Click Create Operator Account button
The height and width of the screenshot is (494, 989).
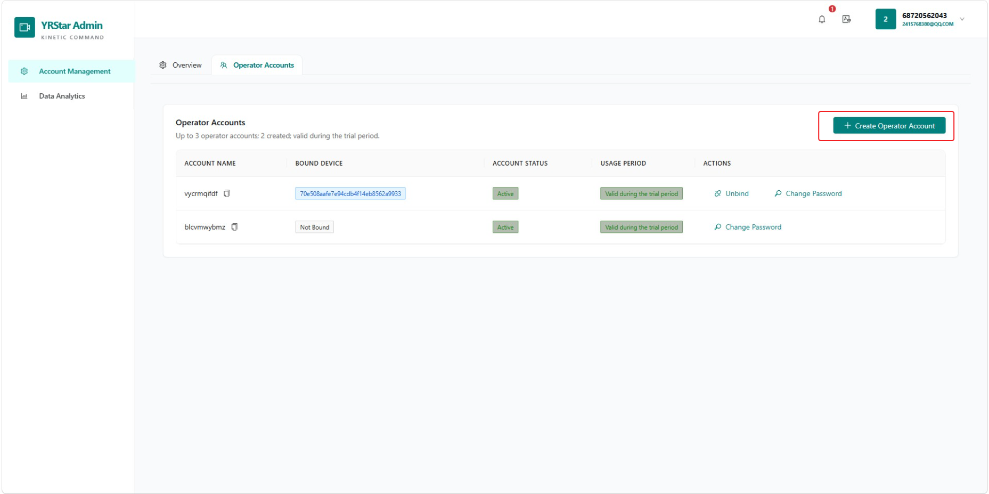click(x=889, y=126)
